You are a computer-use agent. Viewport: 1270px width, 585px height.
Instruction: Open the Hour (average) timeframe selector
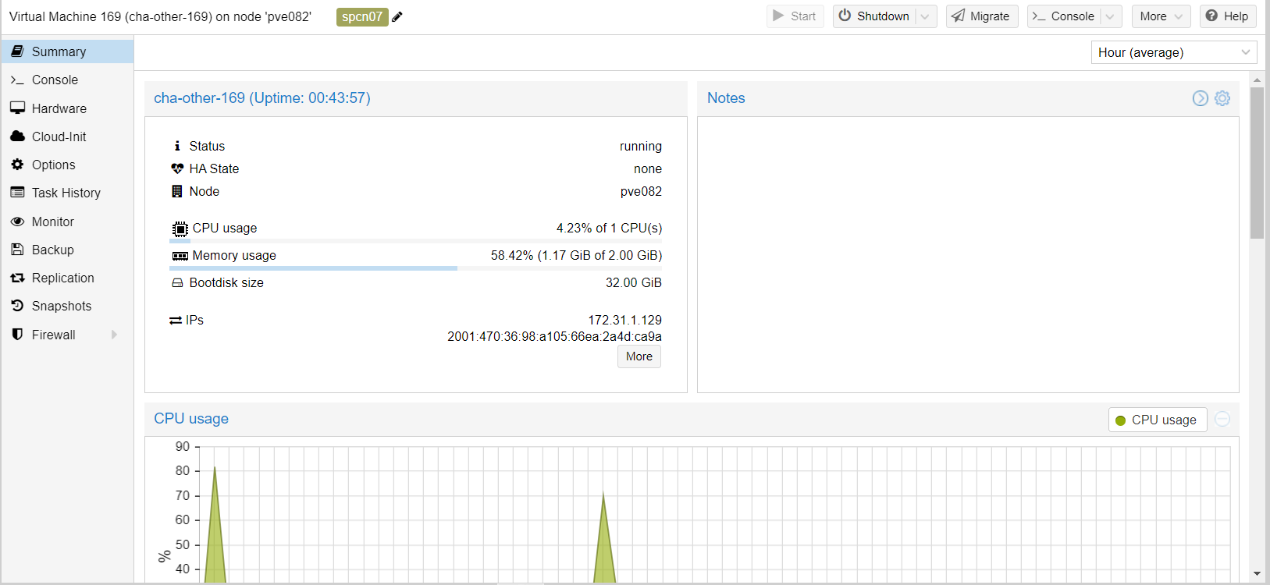coord(1174,52)
